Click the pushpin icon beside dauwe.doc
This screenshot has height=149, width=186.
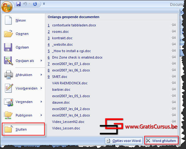tap(173, 102)
